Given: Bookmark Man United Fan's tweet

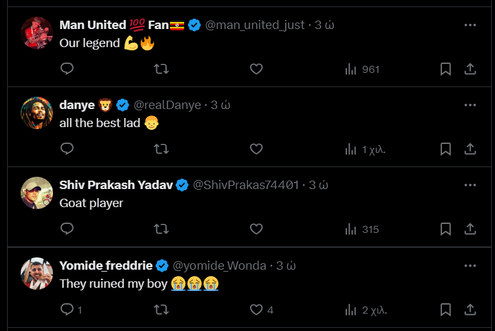Looking at the screenshot, I should (445, 69).
